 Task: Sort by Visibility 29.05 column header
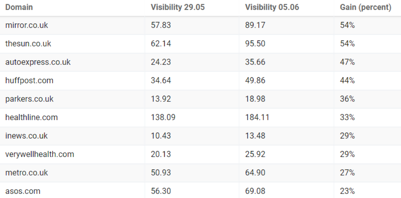tap(177, 7)
